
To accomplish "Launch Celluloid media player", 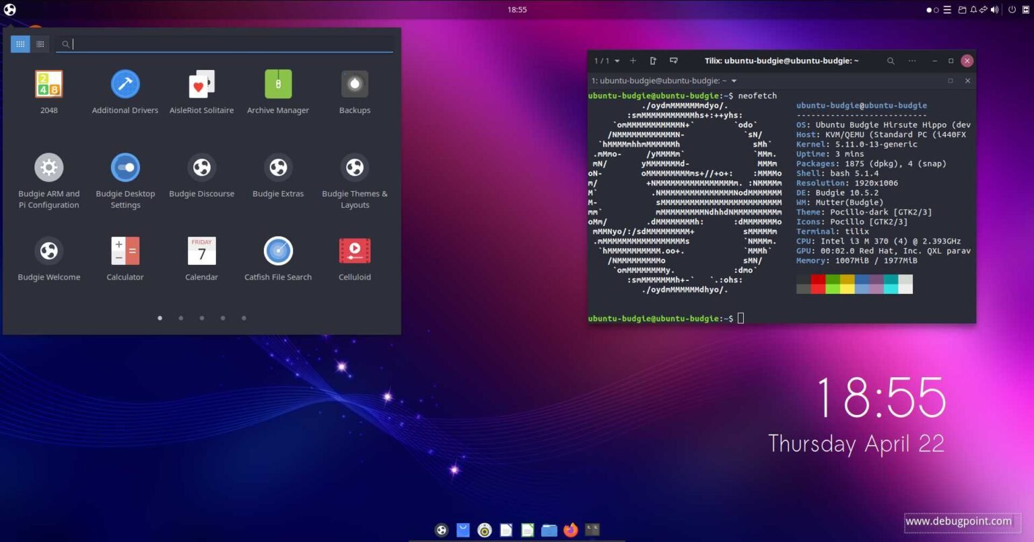I will click(355, 250).
